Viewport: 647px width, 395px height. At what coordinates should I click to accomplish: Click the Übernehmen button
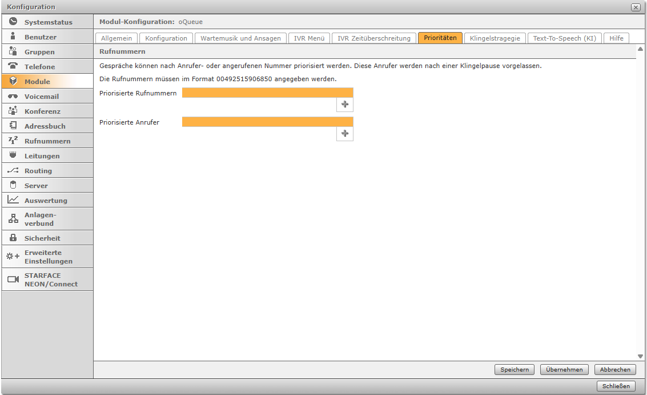[564, 370]
